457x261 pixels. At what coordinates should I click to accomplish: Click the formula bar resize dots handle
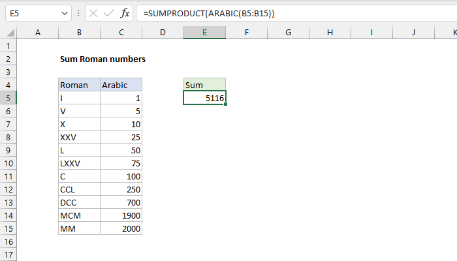pyautogui.click(x=78, y=13)
